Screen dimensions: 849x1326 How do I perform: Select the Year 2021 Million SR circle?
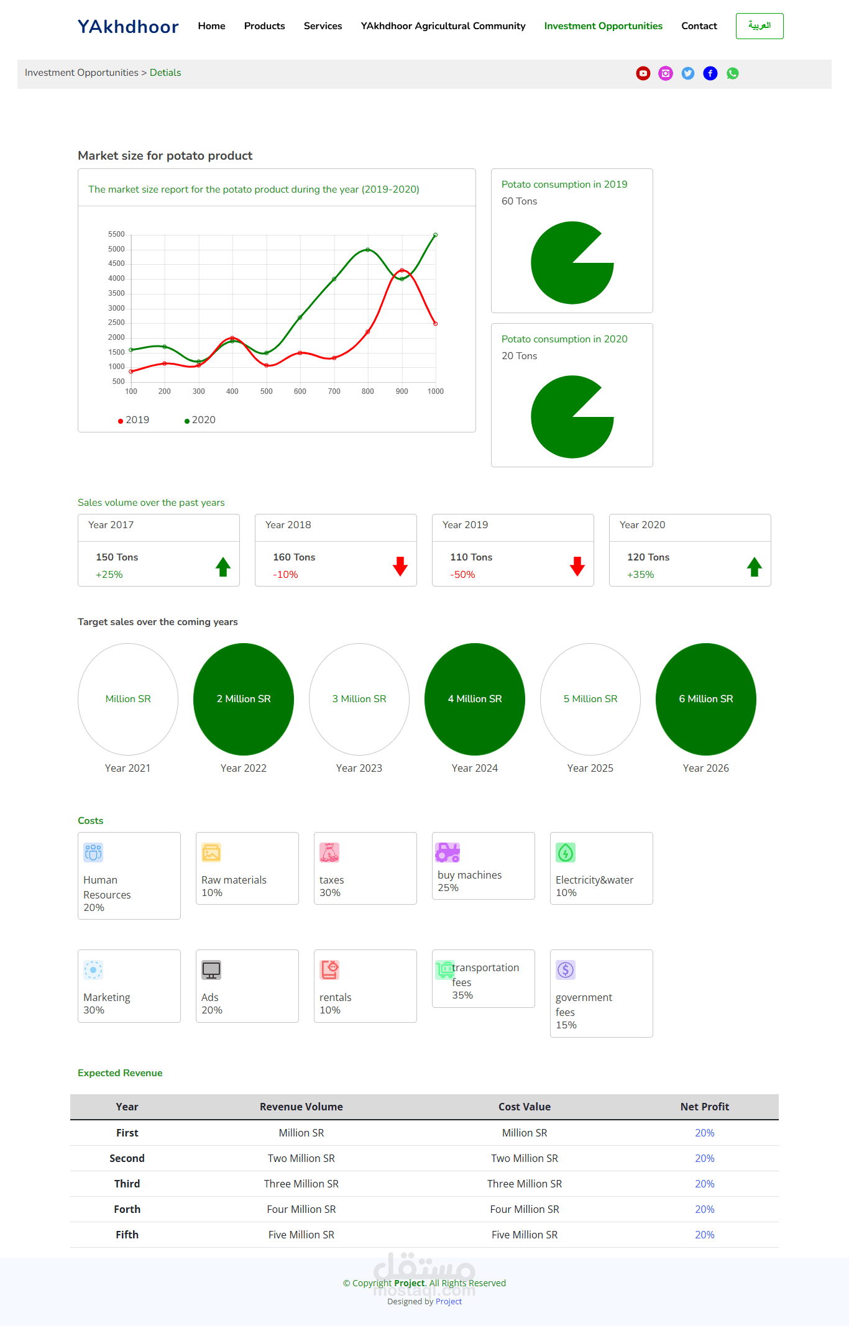[x=128, y=699]
